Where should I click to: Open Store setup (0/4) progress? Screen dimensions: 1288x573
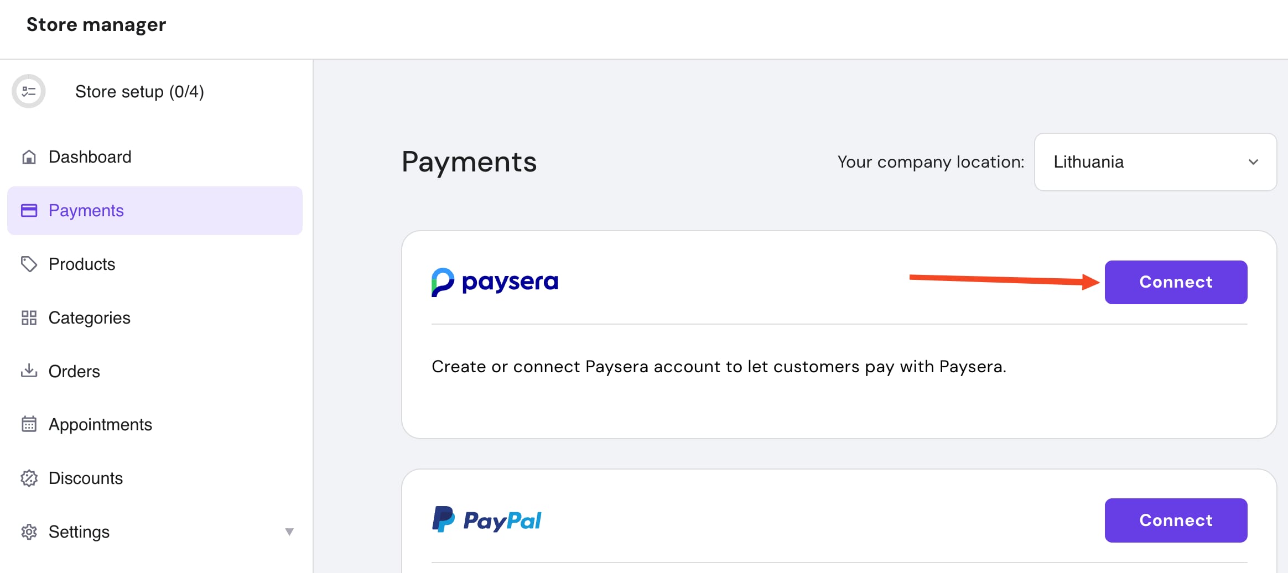pos(139,91)
